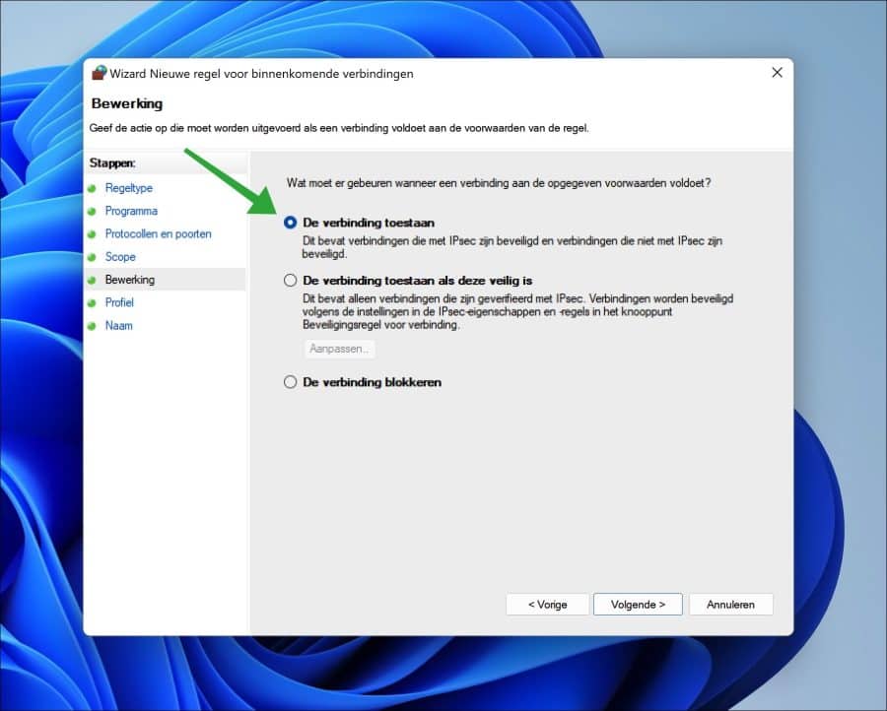Screen dimensions: 887x711
Task: Navigate to the Profiel step
Action: pyautogui.click(x=119, y=302)
